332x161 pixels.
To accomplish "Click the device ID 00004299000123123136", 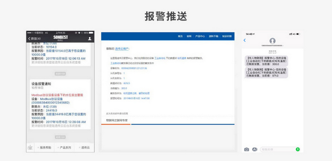I will [x=134, y=68].
